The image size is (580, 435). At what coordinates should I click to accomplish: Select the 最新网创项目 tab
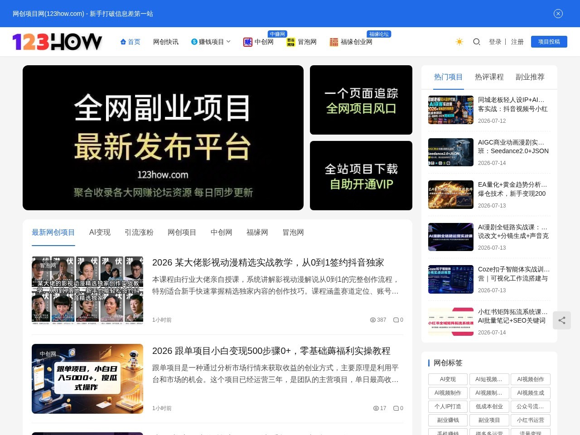click(x=53, y=232)
